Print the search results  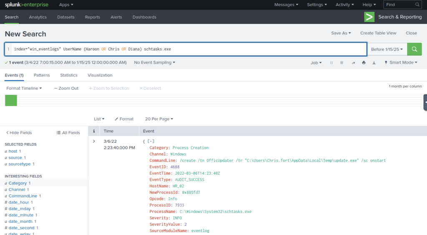[x=364, y=62]
